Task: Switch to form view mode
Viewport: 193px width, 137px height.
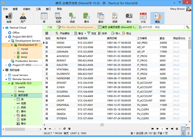Action: [188, 129]
